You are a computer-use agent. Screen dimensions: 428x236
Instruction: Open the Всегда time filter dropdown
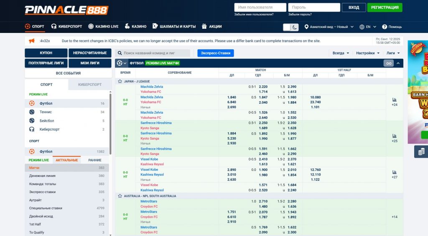point(341,53)
